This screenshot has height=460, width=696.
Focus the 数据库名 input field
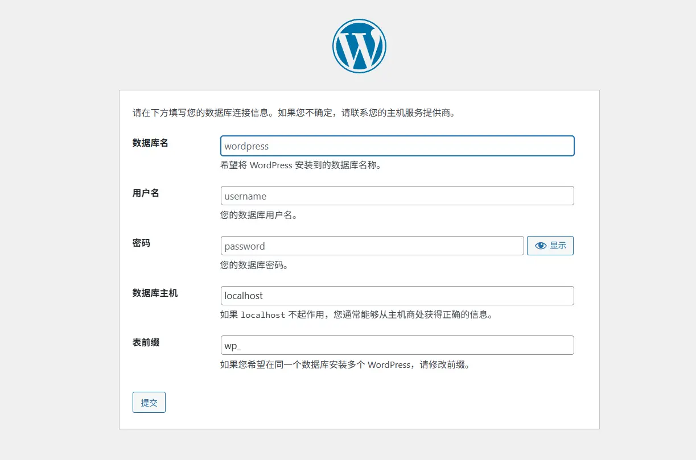[x=397, y=146]
